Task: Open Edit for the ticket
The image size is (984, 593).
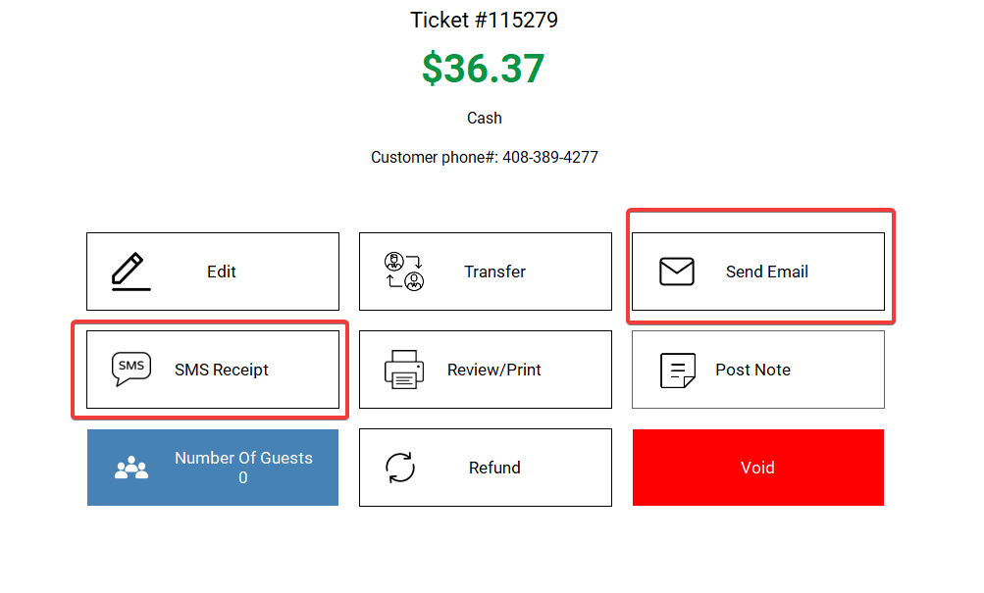Action: click(x=213, y=272)
